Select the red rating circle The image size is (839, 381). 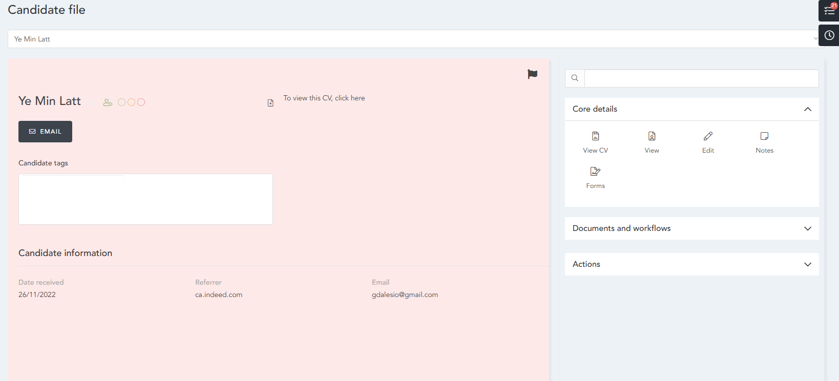[141, 102]
